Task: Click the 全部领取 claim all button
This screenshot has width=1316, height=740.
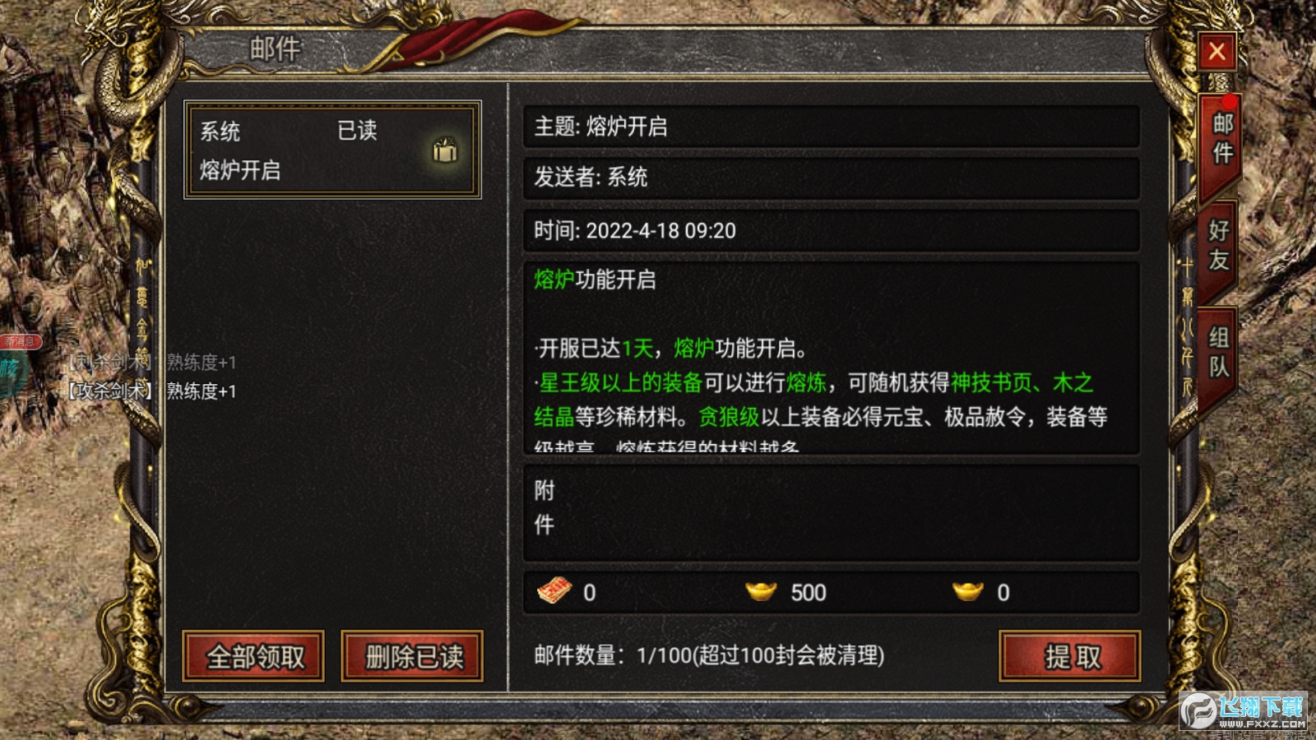Action: tap(253, 656)
